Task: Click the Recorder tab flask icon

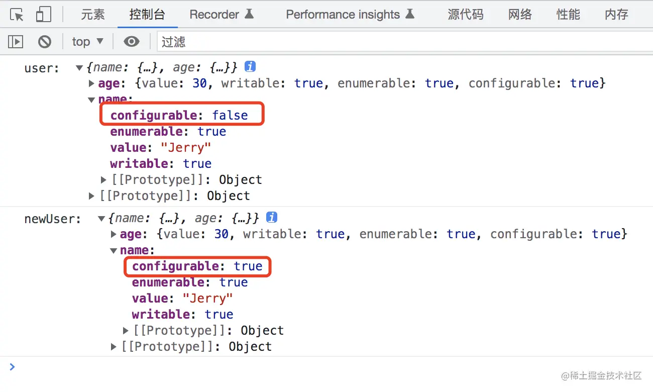Action: coord(249,14)
